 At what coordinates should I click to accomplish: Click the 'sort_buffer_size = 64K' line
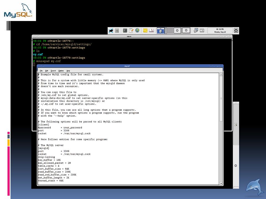point(53,169)
